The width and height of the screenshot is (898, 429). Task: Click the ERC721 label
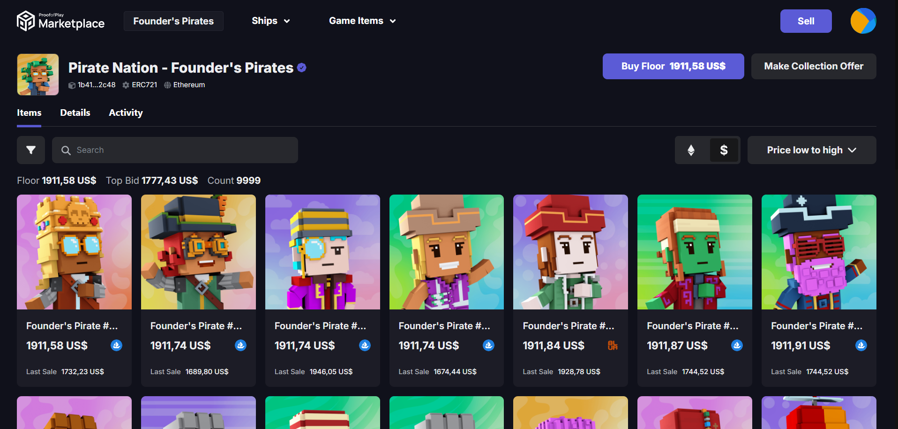144,85
